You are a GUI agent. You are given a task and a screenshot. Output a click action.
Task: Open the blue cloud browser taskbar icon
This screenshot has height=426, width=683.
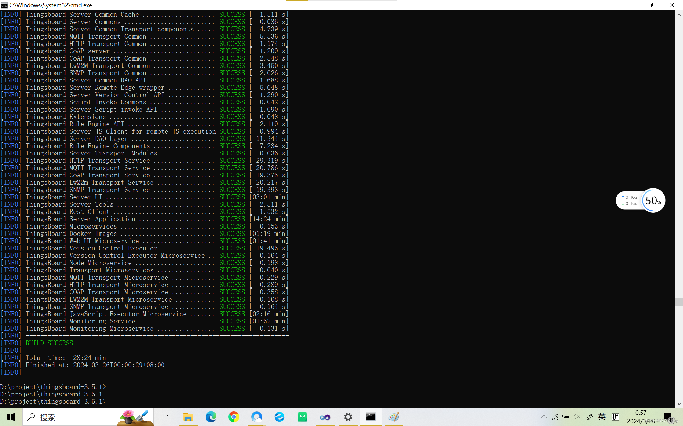point(256,417)
